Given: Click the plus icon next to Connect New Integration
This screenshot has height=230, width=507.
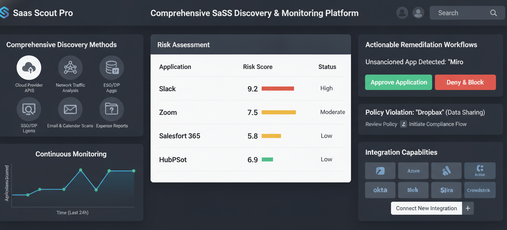Looking at the screenshot, I should click(468, 208).
